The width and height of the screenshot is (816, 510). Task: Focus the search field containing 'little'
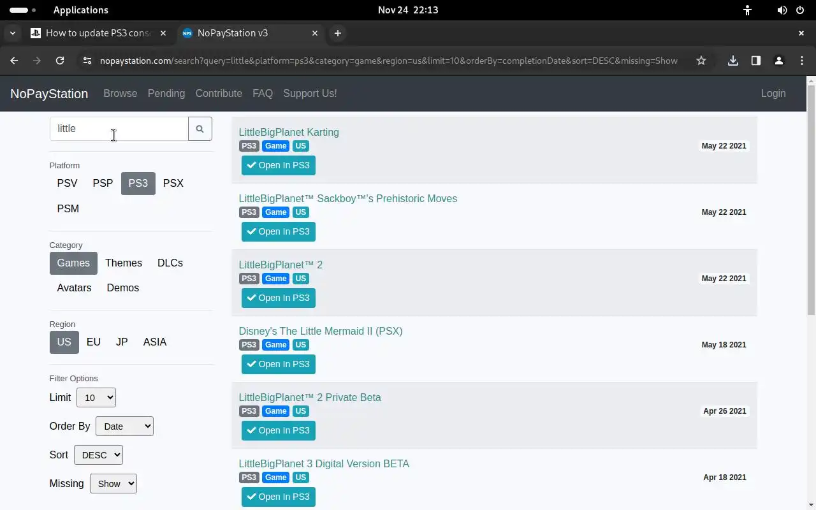[119, 129]
